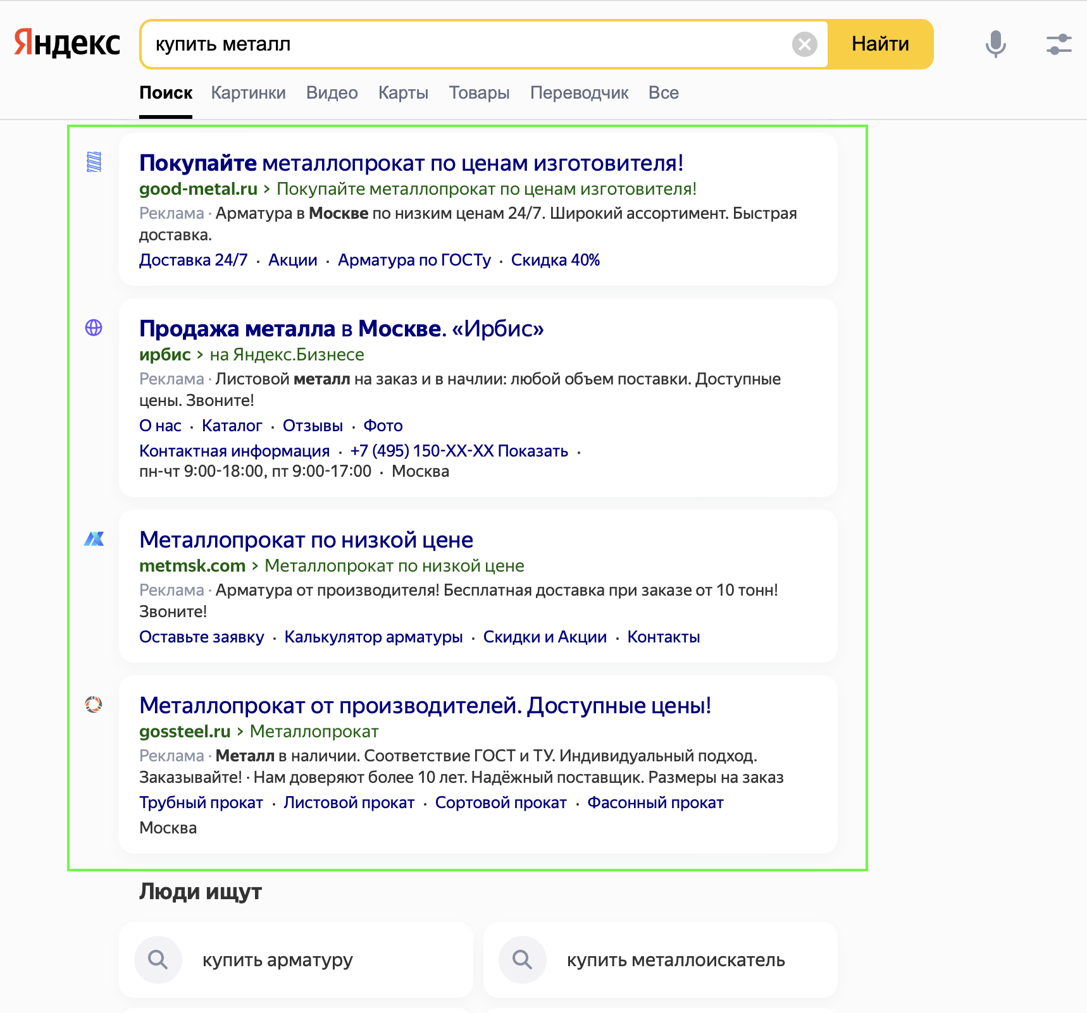Clear the search query with the X icon
This screenshot has width=1087, height=1013.
(x=804, y=43)
